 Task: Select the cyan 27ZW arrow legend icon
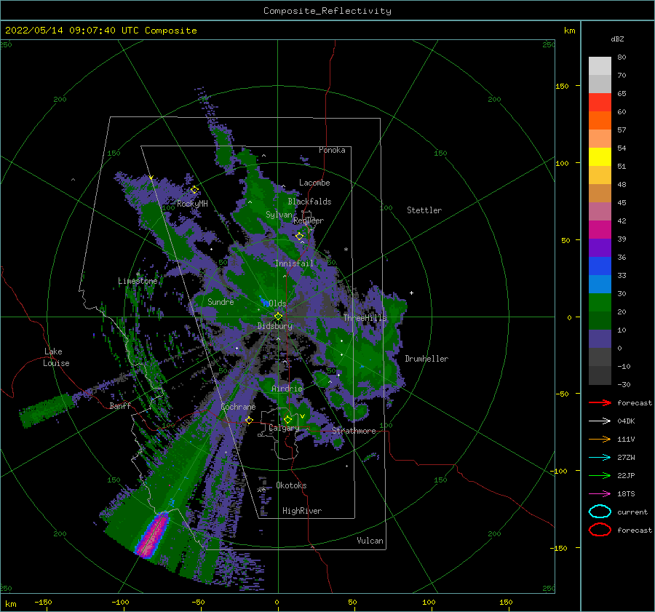pos(600,458)
